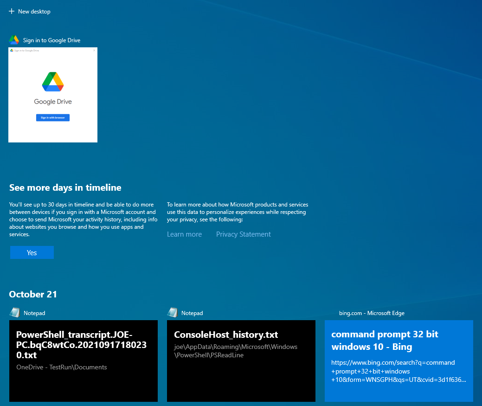
Task: Click the Notepad icon above ConsoleHost_history card
Action: coord(173,313)
